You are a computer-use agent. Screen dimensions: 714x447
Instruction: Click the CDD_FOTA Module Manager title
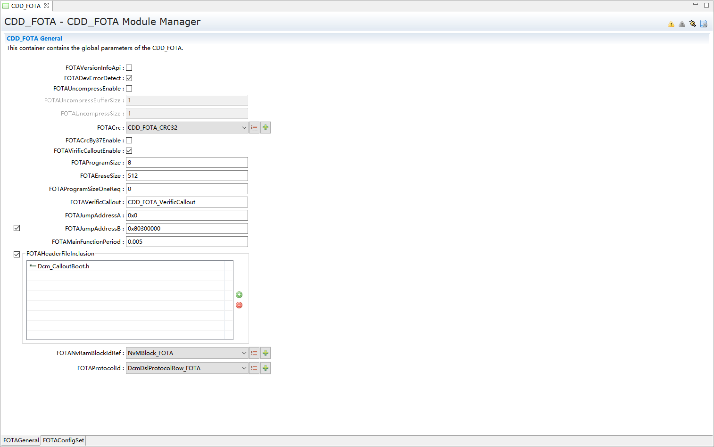(x=102, y=22)
